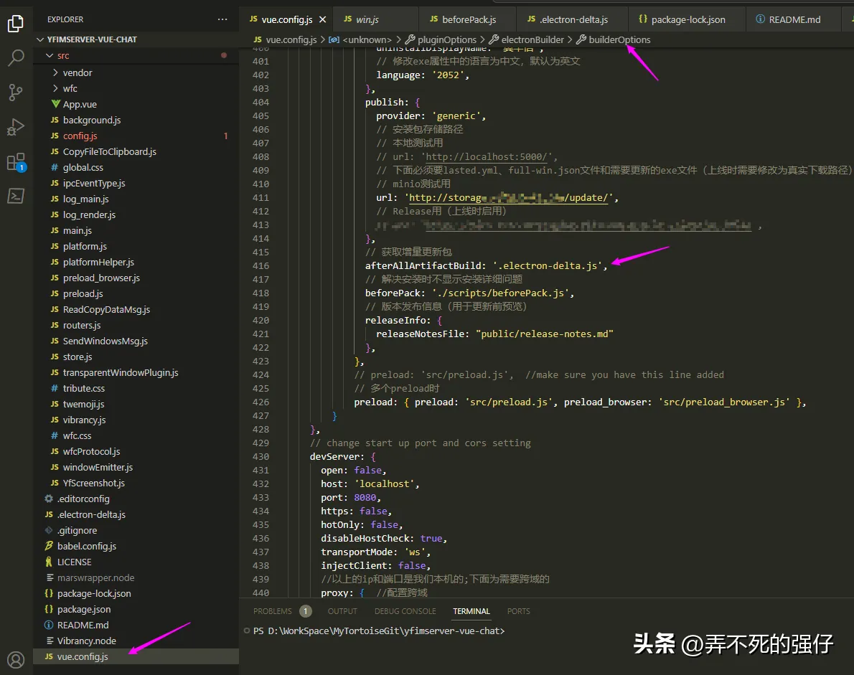Open the Source Control view
This screenshot has height=675, width=854.
16,93
